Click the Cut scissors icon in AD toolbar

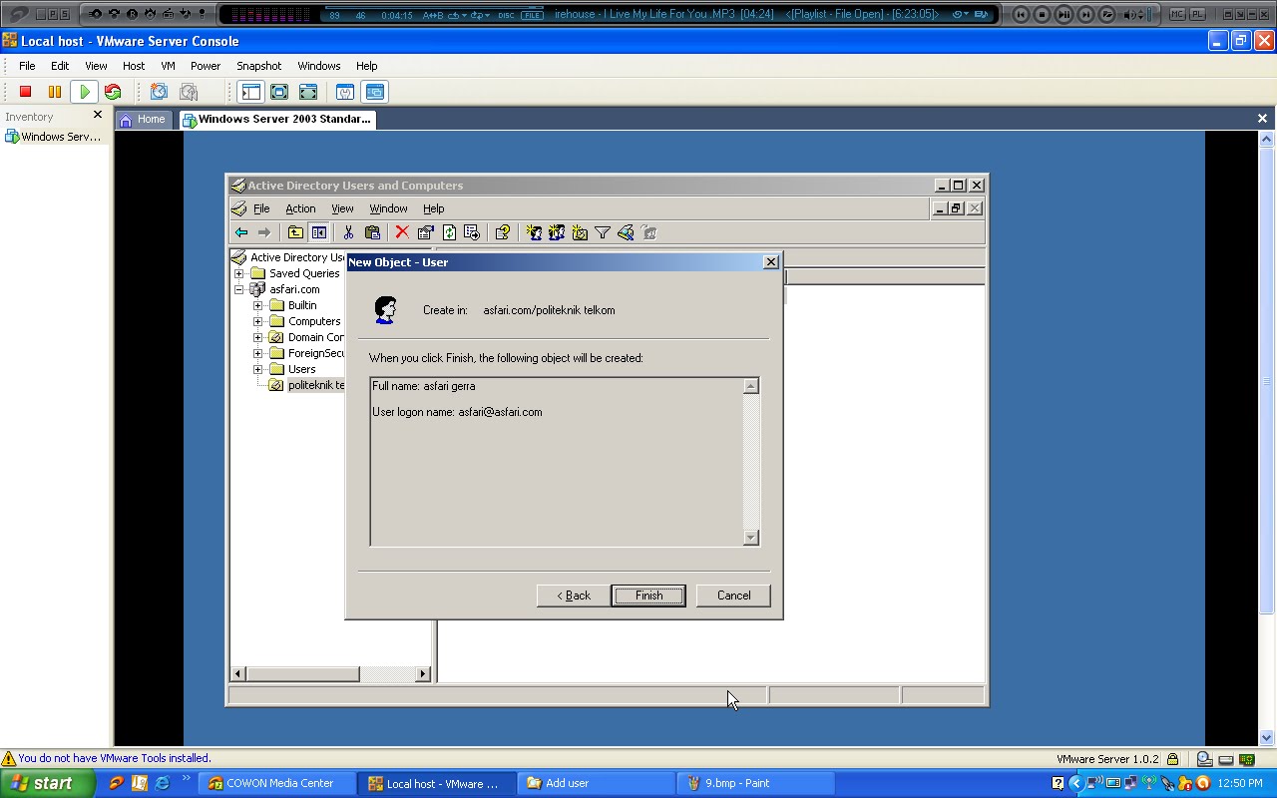tap(348, 232)
